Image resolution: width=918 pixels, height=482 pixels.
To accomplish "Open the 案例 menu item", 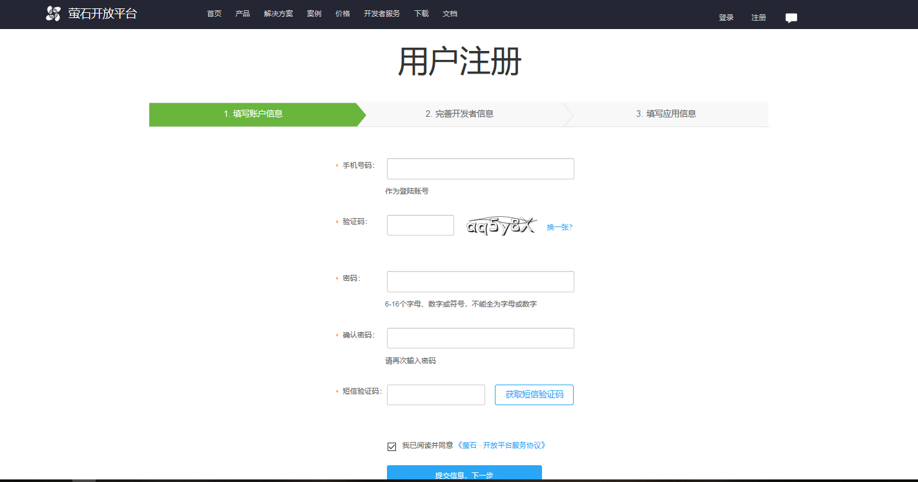I will 314,13.
